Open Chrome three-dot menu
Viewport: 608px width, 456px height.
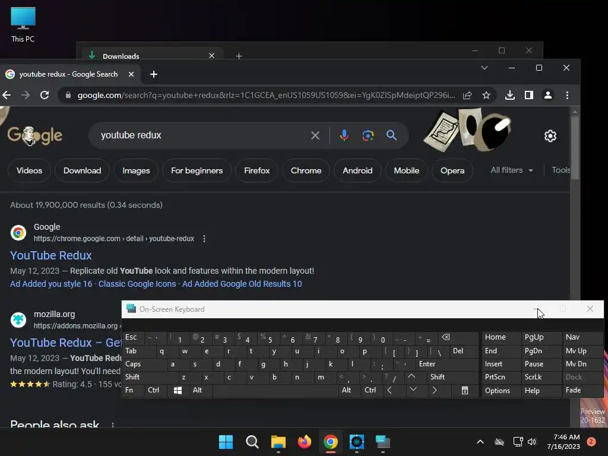click(567, 95)
